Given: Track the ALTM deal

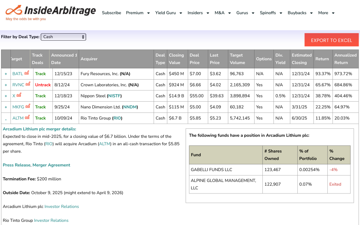Looking at the screenshot, I should pos(40,118).
